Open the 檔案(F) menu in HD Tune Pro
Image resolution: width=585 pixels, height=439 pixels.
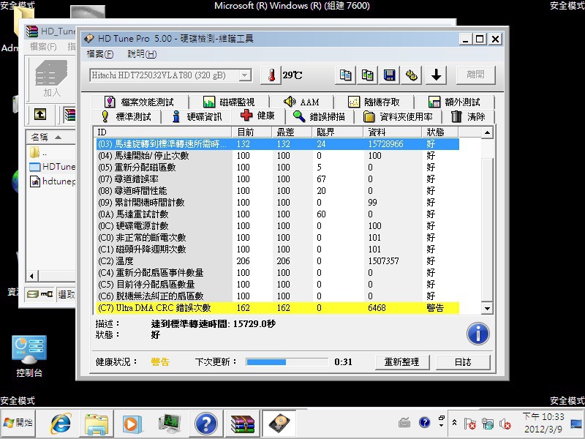point(99,54)
